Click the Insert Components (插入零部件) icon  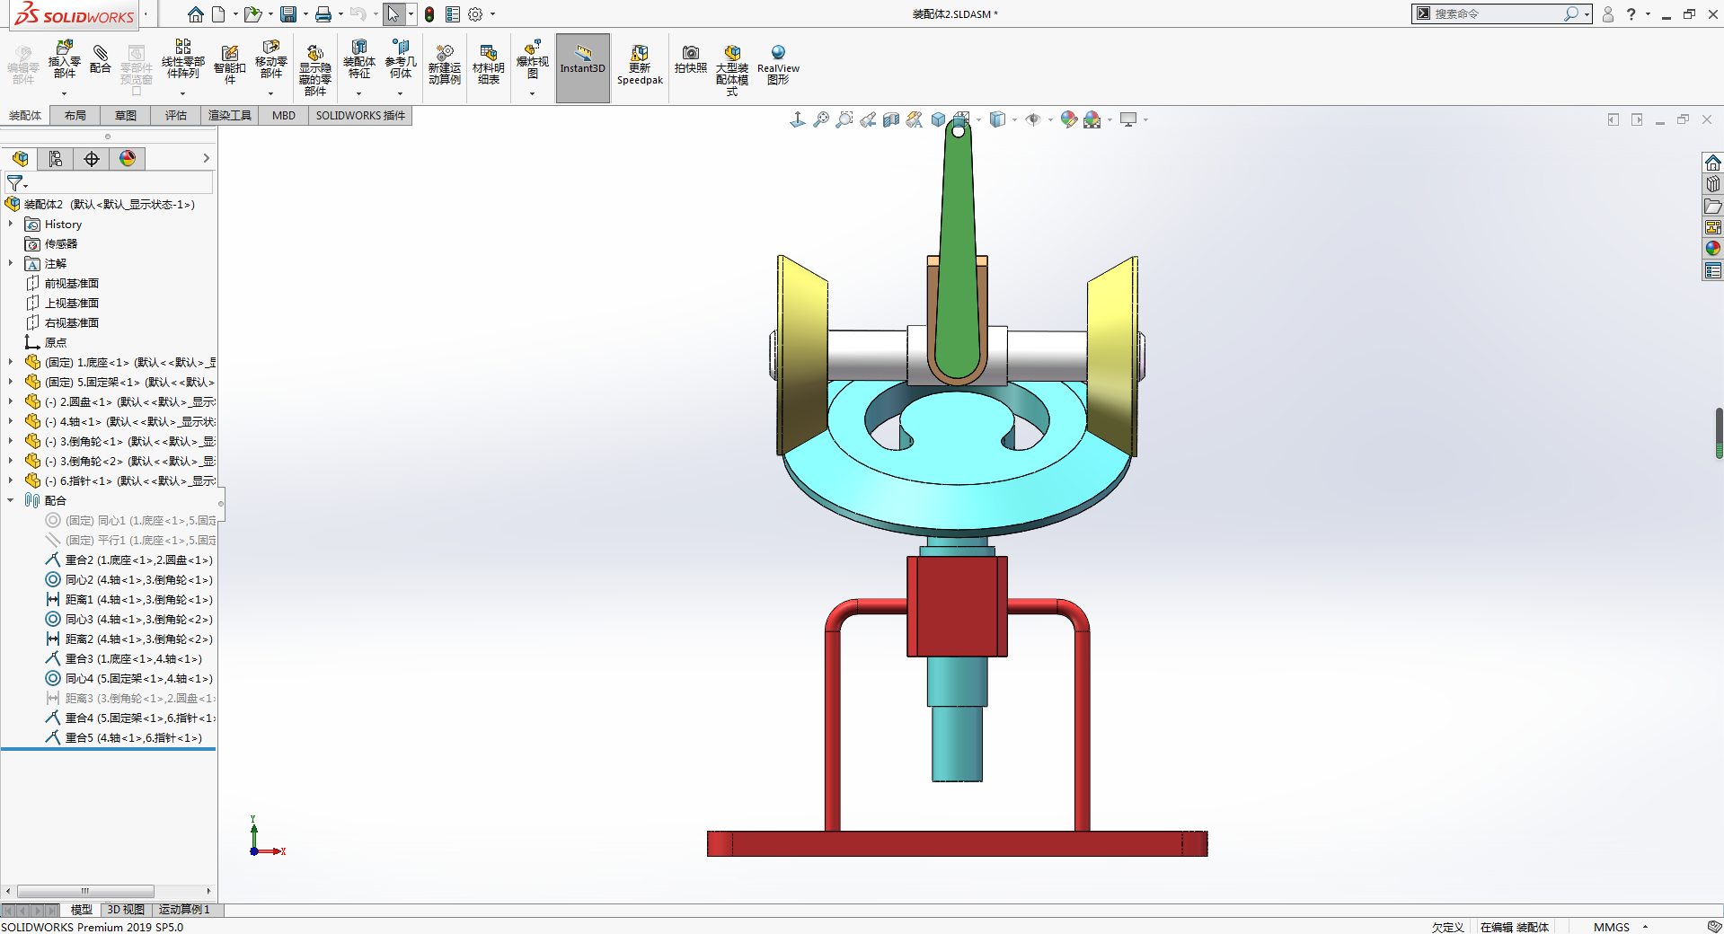[x=65, y=60]
